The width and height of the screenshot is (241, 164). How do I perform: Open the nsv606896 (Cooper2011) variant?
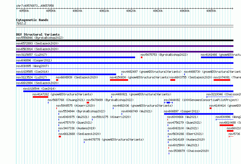point(34,60)
